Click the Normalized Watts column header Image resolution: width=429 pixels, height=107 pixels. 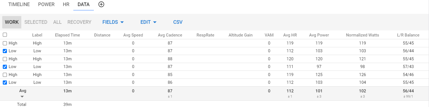point(362,35)
